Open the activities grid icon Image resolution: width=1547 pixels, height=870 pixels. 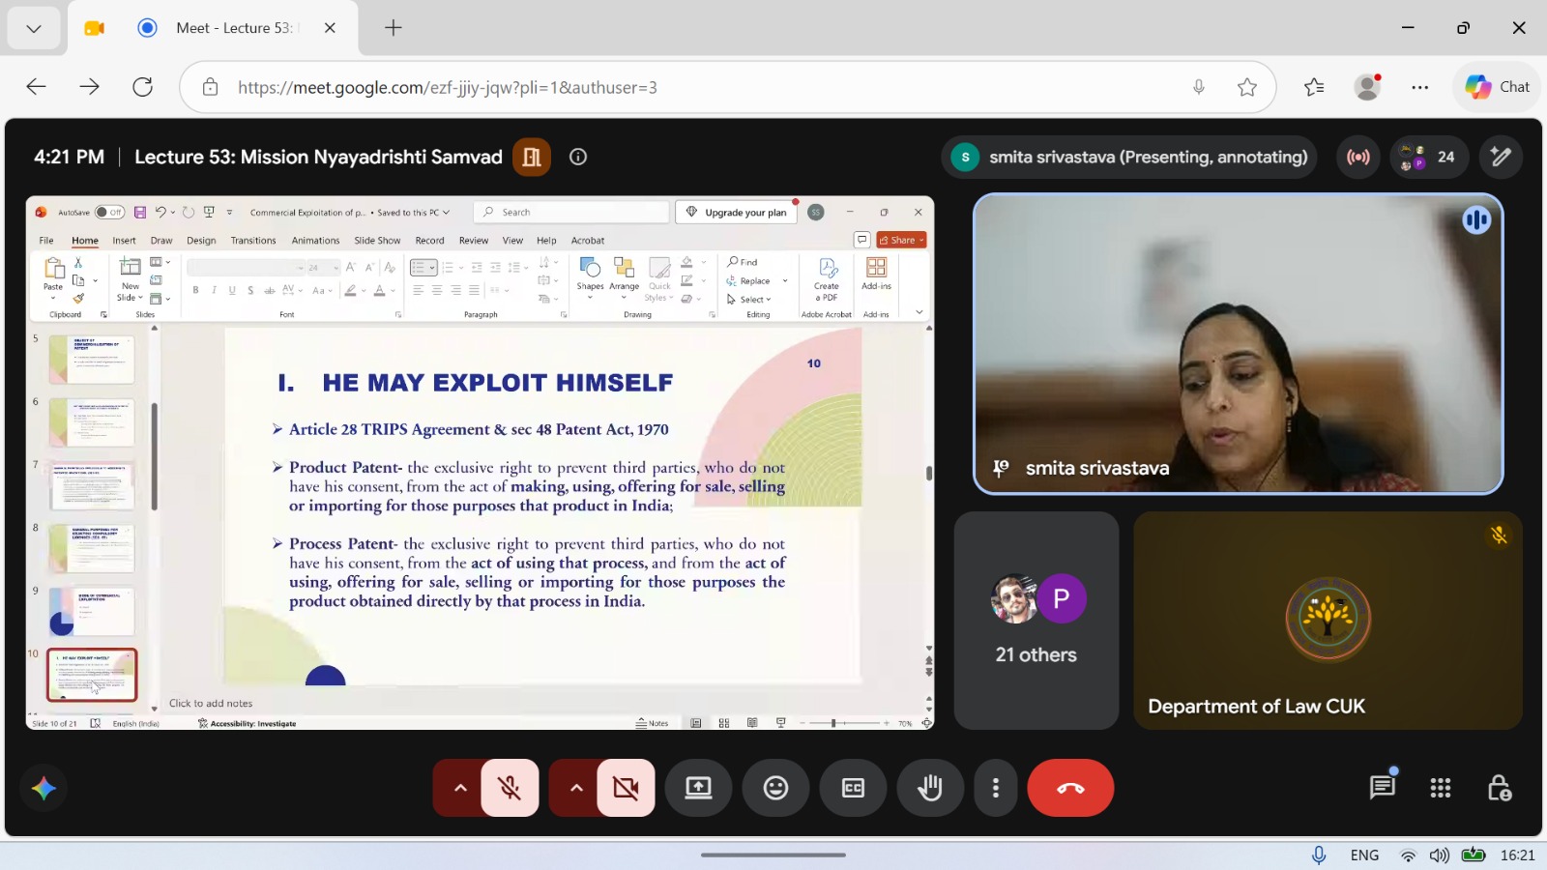[1441, 788]
